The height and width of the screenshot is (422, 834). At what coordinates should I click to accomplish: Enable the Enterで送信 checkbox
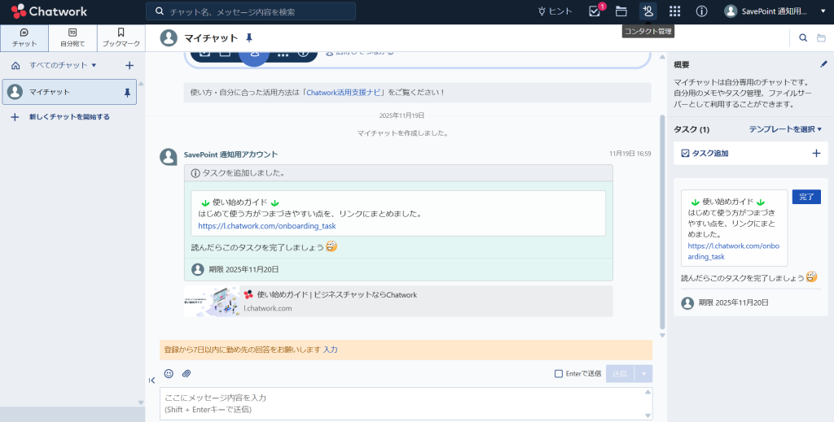(x=559, y=374)
